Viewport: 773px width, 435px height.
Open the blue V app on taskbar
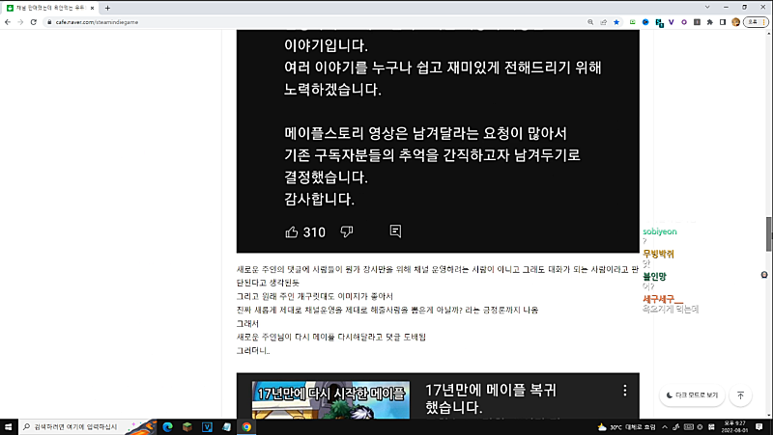(207, 426)
